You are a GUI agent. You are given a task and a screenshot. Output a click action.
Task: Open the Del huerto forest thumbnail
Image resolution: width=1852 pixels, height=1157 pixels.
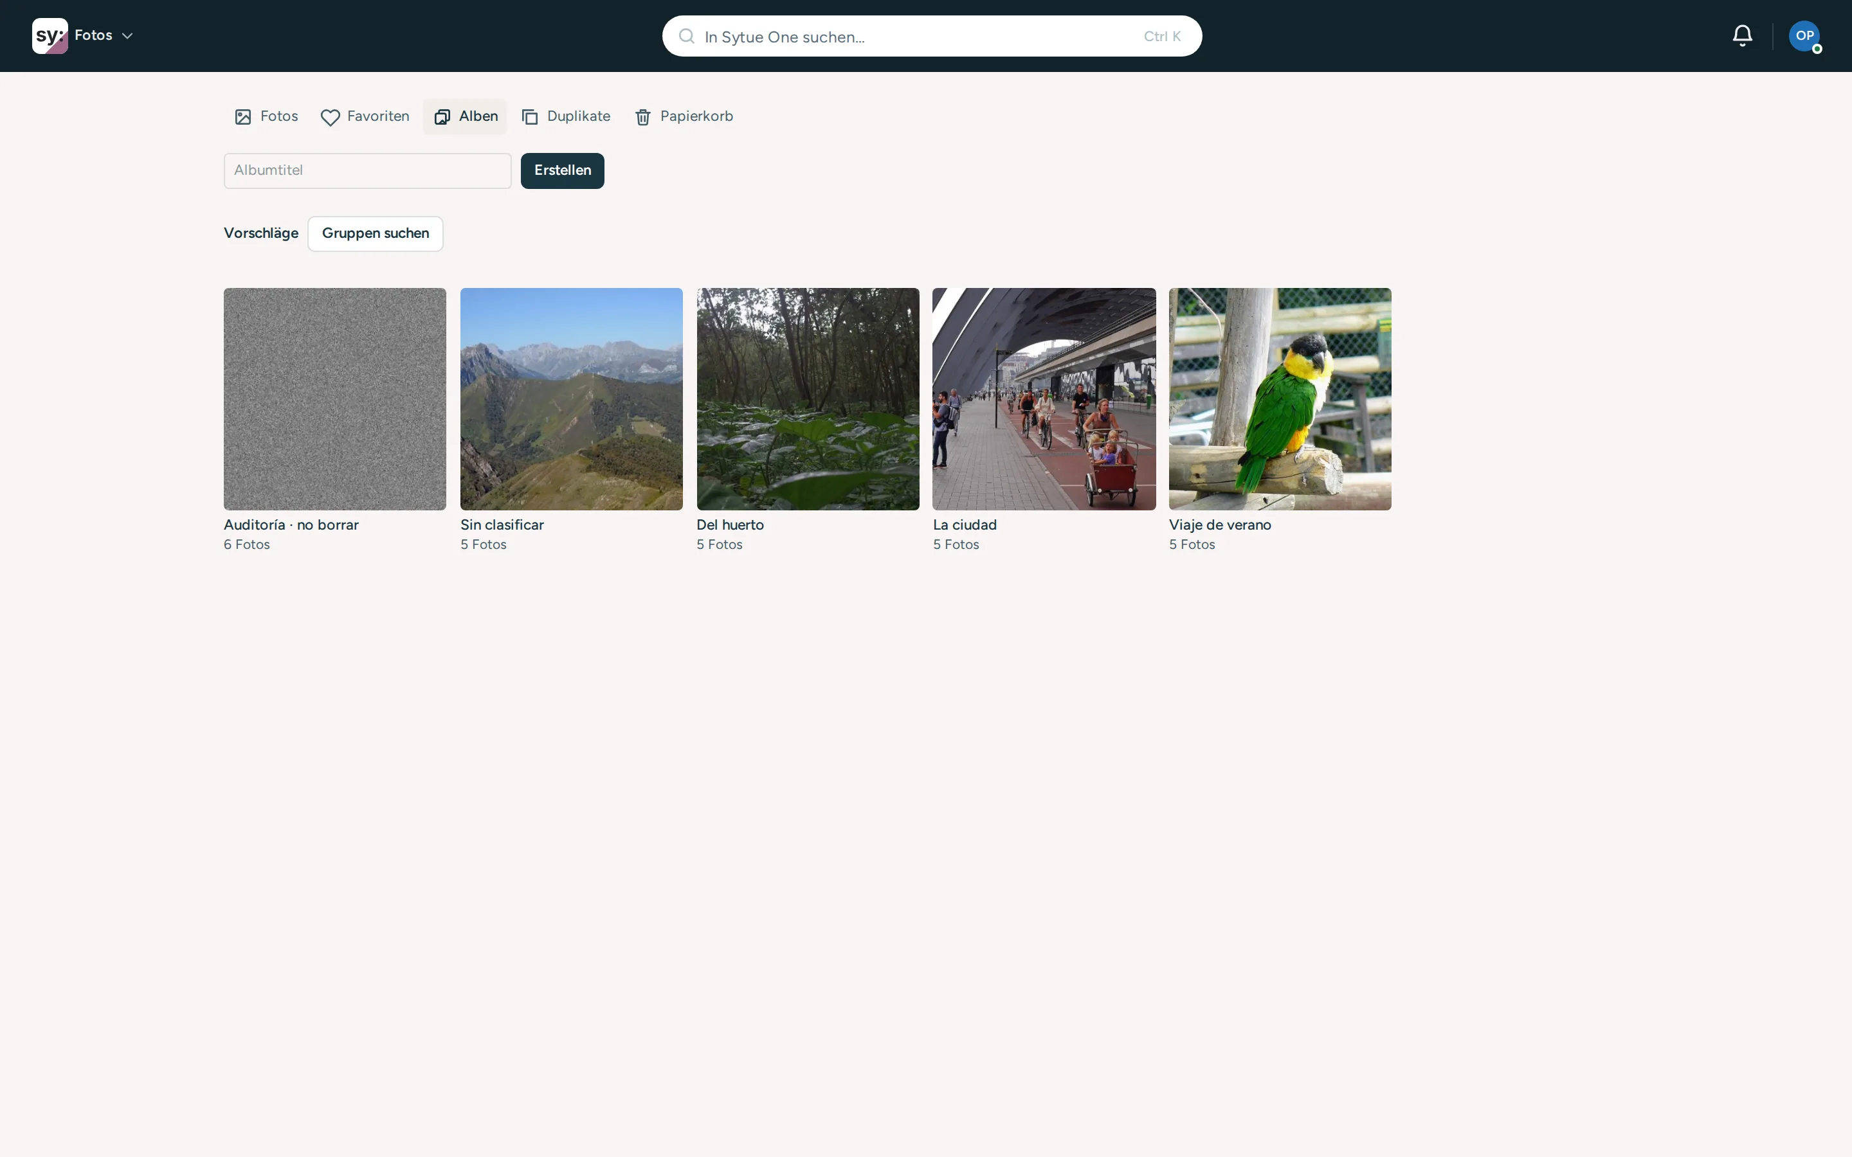pyautogui.click(x=808, y=399)
